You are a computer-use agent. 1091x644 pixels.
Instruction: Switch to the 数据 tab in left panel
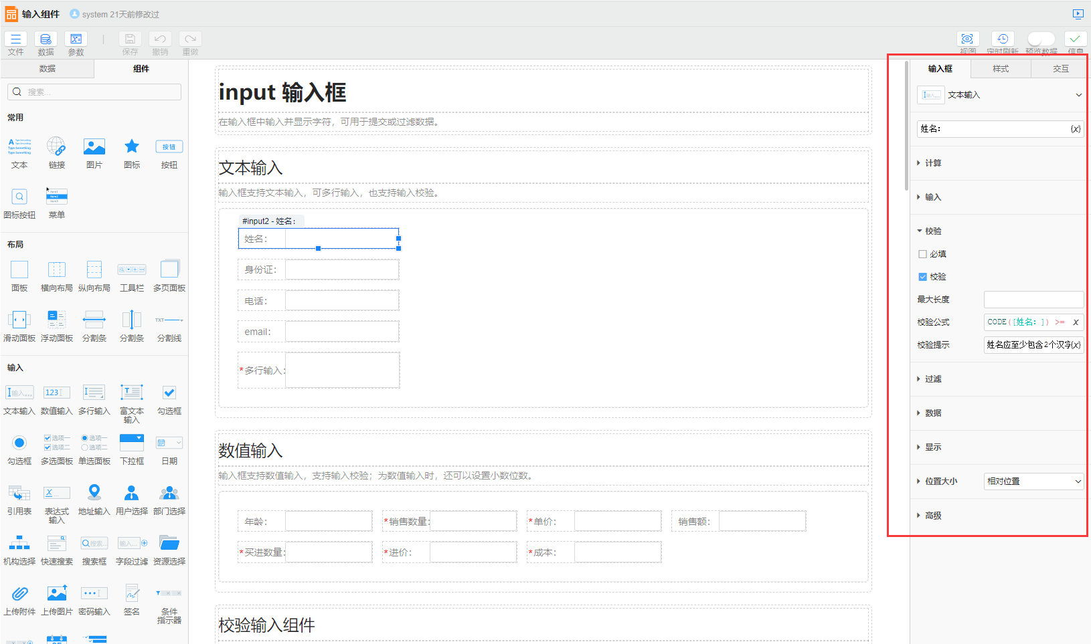(x=48, y=69)
